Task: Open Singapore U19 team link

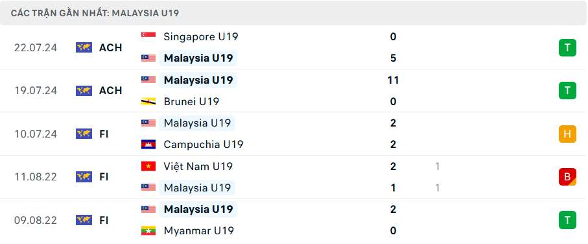Action: (x=201, y=37)
